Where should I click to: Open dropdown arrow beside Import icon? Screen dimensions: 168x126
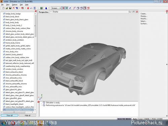[x=20, y=8]
